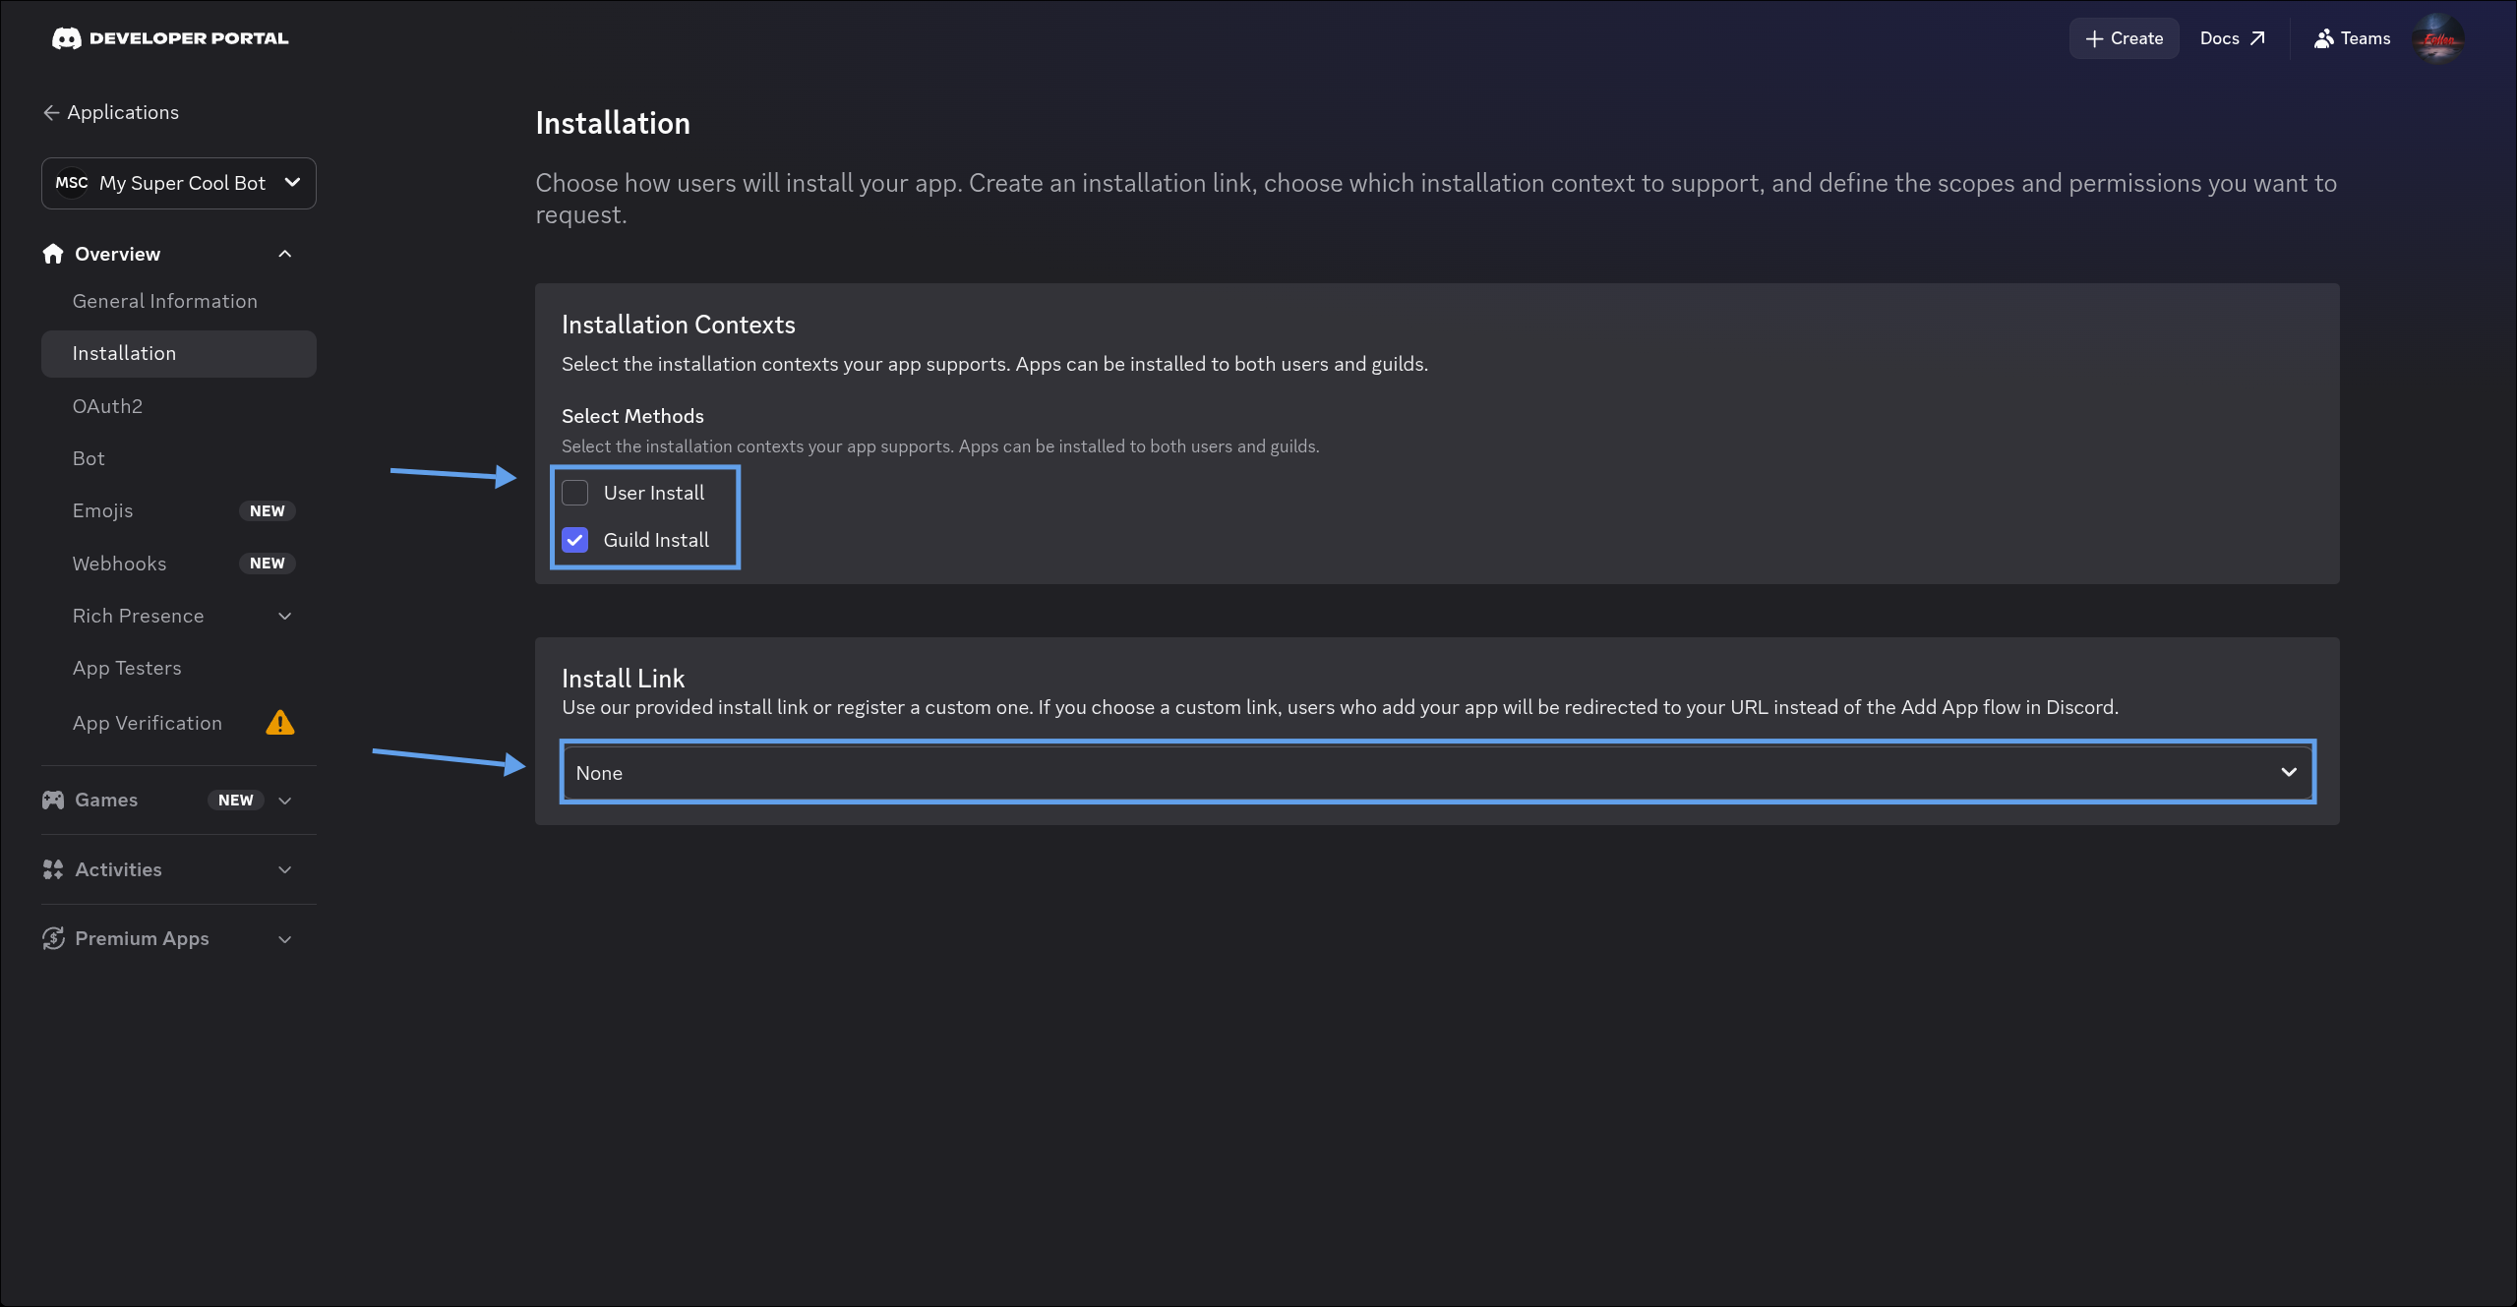Click the App Verification warning icon
The height and width of the screenshot is (1307, 2517).
280,723
